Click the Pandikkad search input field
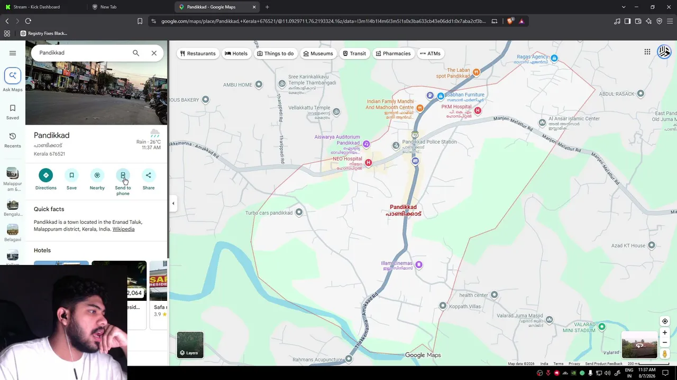Image resolution: width=677 pixels, height=380 pixels. (x=82, y=53)
